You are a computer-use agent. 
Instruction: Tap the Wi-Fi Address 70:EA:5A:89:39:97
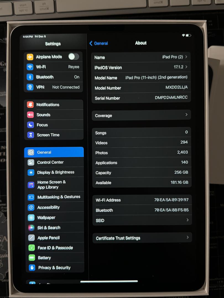click(x=171, y=200)
